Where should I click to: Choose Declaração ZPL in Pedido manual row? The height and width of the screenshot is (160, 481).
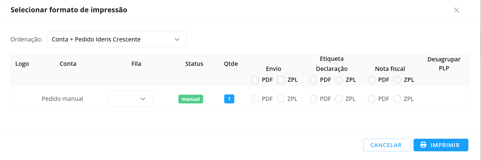coord(339,99)
